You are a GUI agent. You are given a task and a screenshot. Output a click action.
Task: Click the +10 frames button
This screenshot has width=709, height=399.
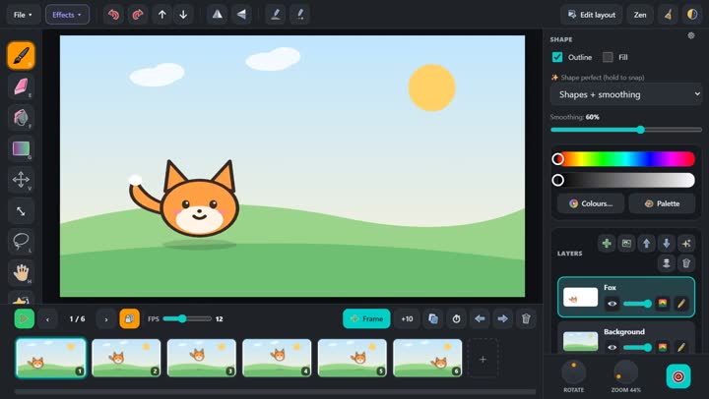407,318
